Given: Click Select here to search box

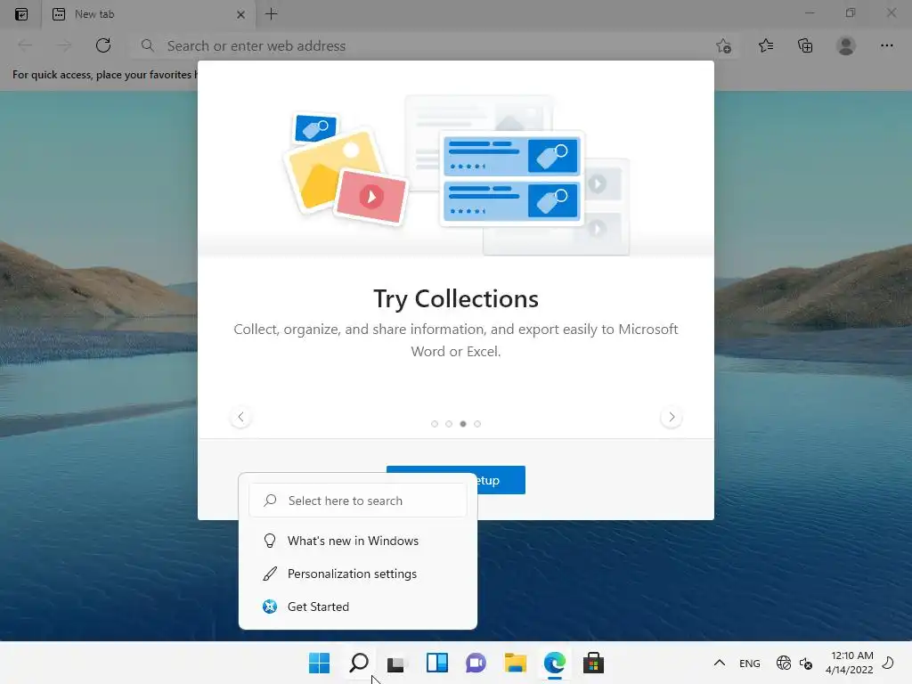Looking at the screenshot, I should pyautogui.click(x=358, y=501).
